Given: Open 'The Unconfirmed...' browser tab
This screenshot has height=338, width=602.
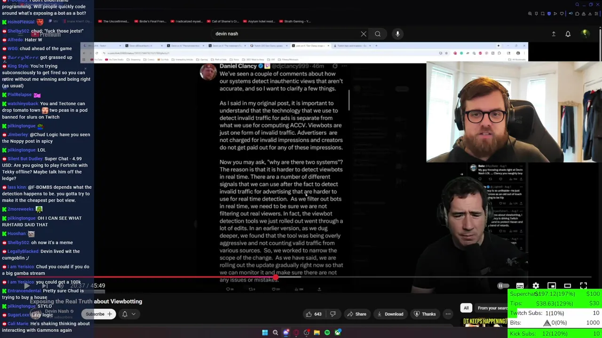Looking at the screenshot, I should pyautogui.click(x=113, y=21).
